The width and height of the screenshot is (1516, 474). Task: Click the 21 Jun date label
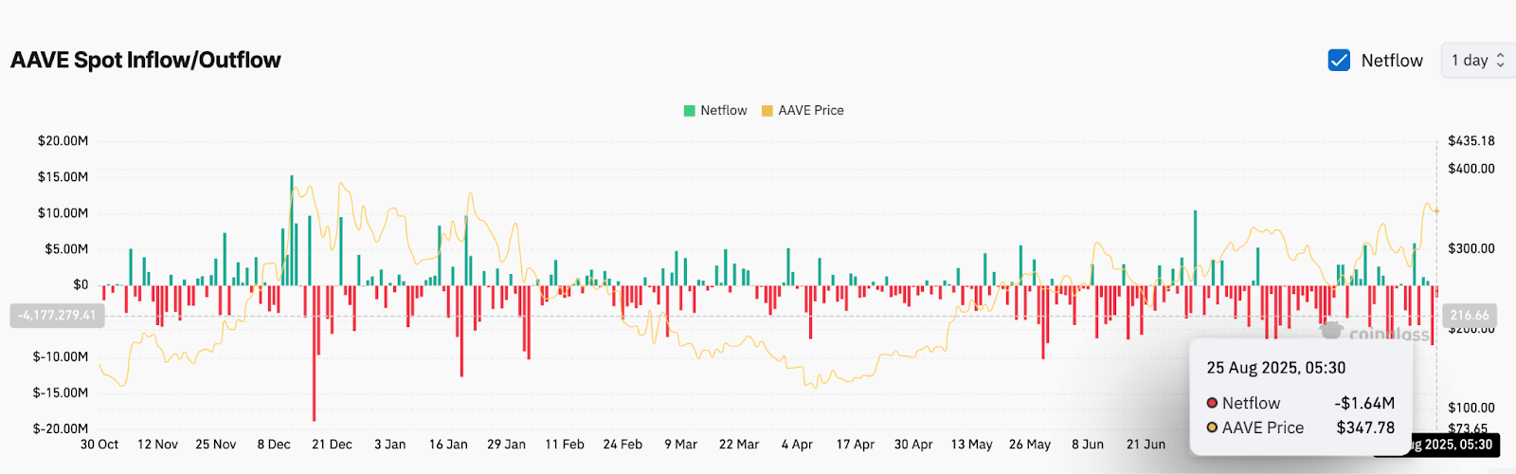point(1146,445)
